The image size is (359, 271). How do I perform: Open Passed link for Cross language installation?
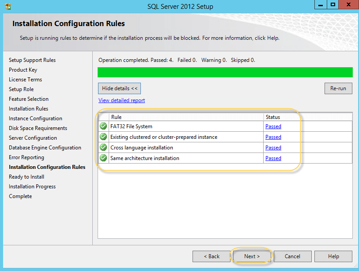(273, 148)
